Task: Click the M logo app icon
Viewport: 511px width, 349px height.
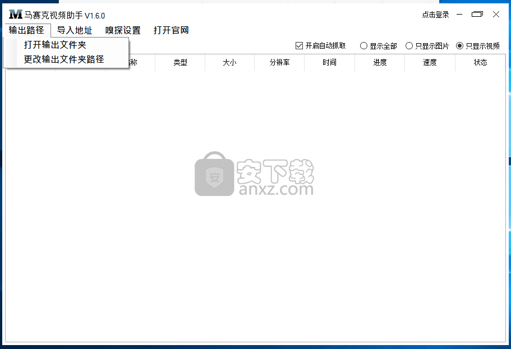Action: click(16, 15)
